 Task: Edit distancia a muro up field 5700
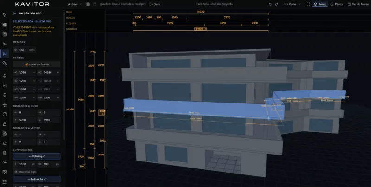pos(25,120)
